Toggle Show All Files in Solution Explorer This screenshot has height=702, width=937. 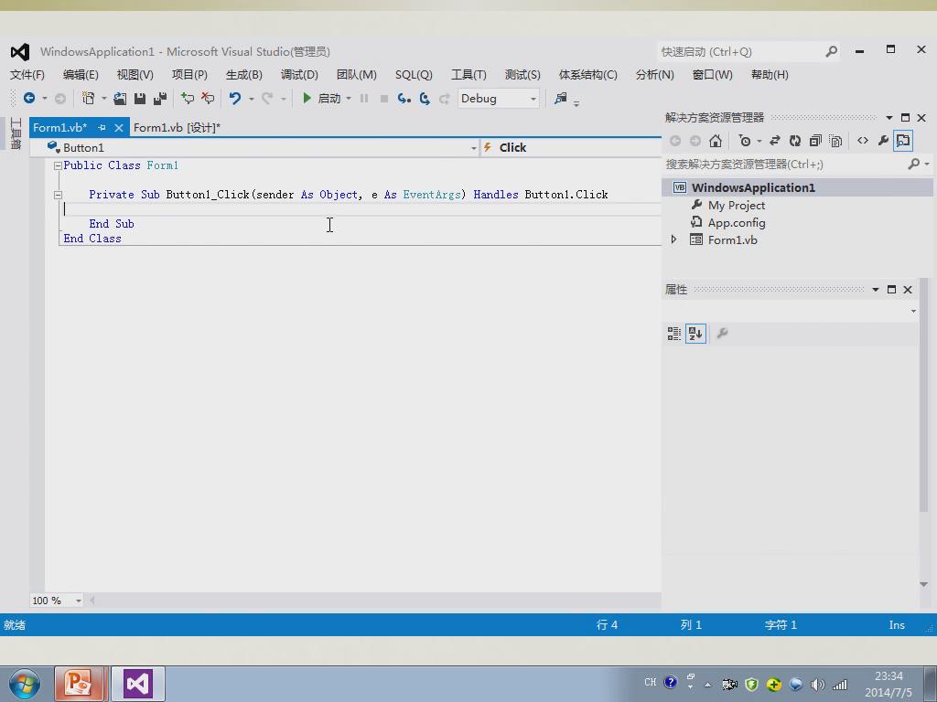[x=835, y=141]
